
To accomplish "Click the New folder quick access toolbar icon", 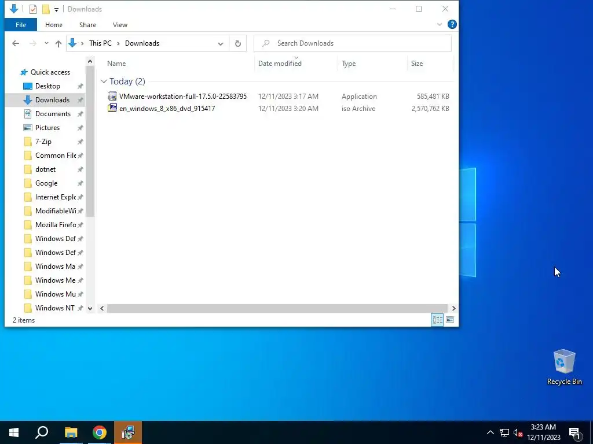I will tap(46, 9).
